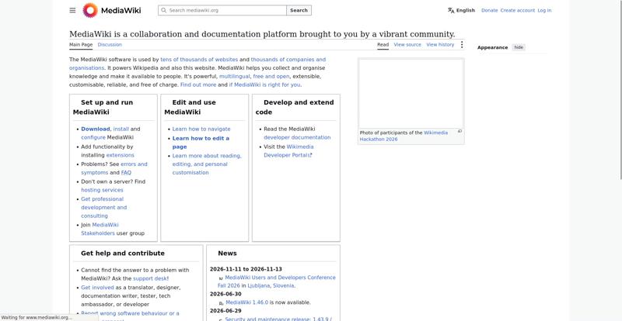Focus the Search mediawiki.org field
Viewport: 622px width, 321px height.
(x=222, y=10)
